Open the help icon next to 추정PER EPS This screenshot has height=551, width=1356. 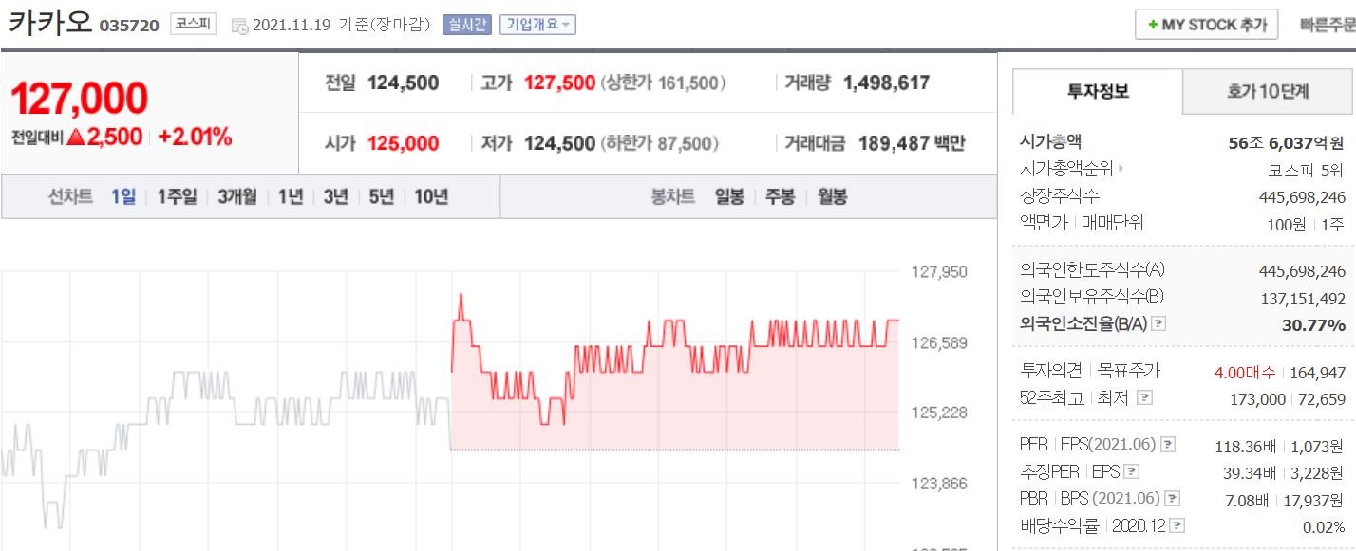pyautogui.click(x=1132, y=471)
